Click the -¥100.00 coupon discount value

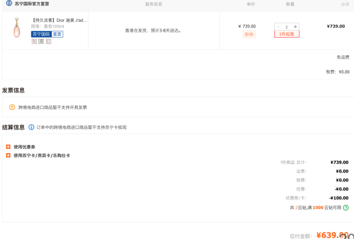click(339, 198)
